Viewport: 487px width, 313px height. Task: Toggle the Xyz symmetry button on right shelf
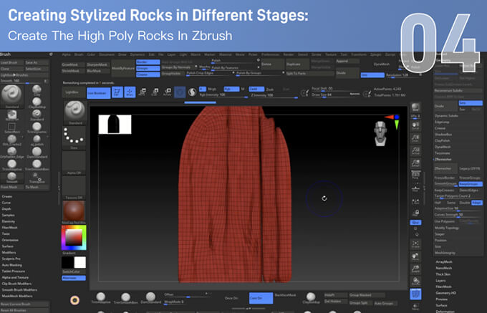point(415,223)
